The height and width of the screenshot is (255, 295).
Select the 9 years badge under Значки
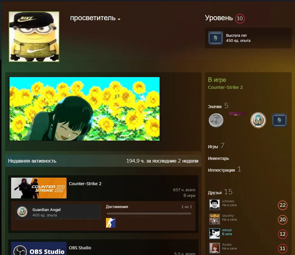coord(279,120)
